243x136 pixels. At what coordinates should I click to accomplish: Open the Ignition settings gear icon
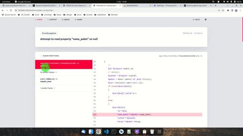pos(206,20)
